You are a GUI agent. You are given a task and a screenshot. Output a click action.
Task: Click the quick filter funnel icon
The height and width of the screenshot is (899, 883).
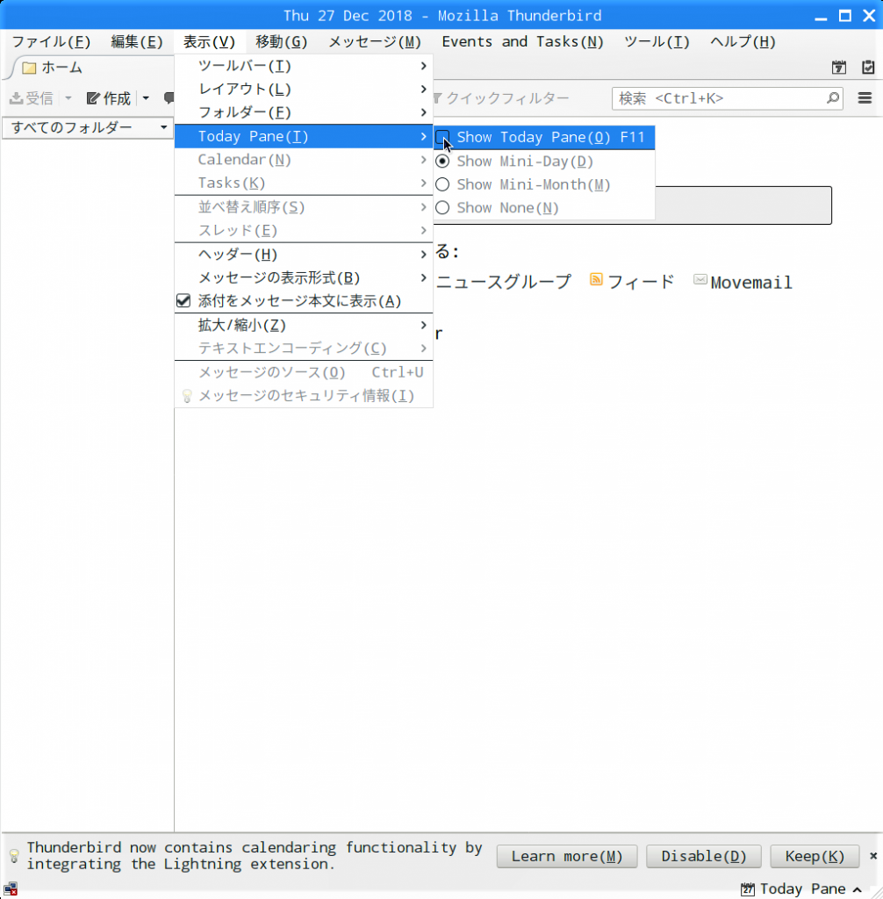(437, 98)
